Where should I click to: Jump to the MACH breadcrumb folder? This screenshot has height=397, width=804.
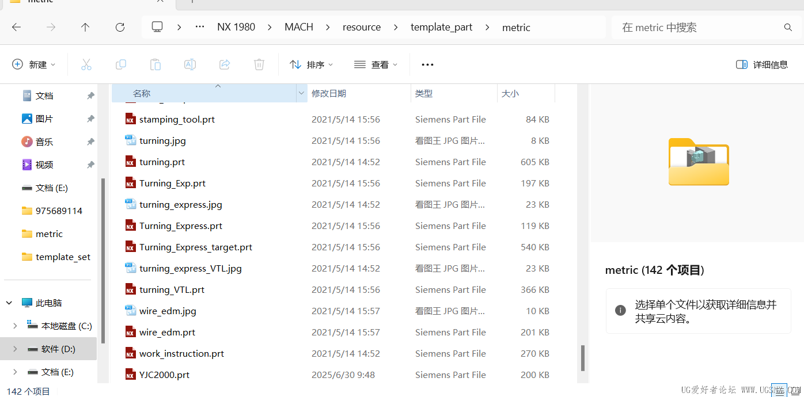(299, 27)
